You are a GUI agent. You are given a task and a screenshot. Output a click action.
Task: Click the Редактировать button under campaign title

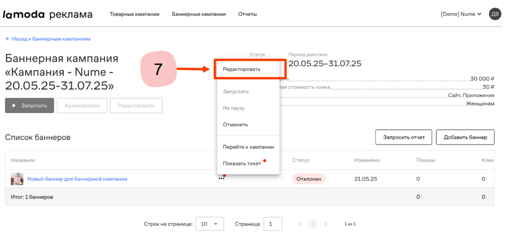coord(136,106)
